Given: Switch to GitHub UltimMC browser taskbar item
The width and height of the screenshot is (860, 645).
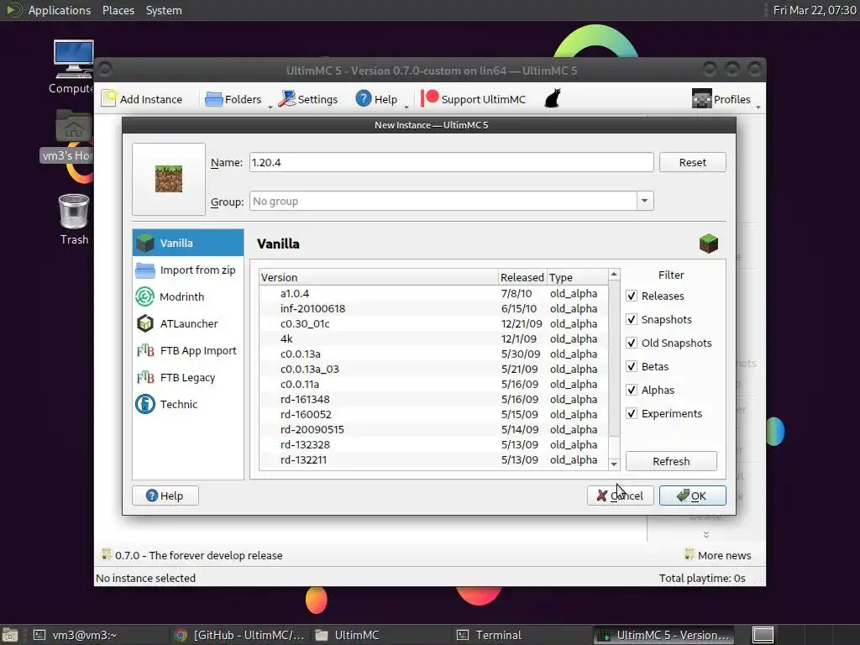Looking at the screenshot, I should click(239, 635).
